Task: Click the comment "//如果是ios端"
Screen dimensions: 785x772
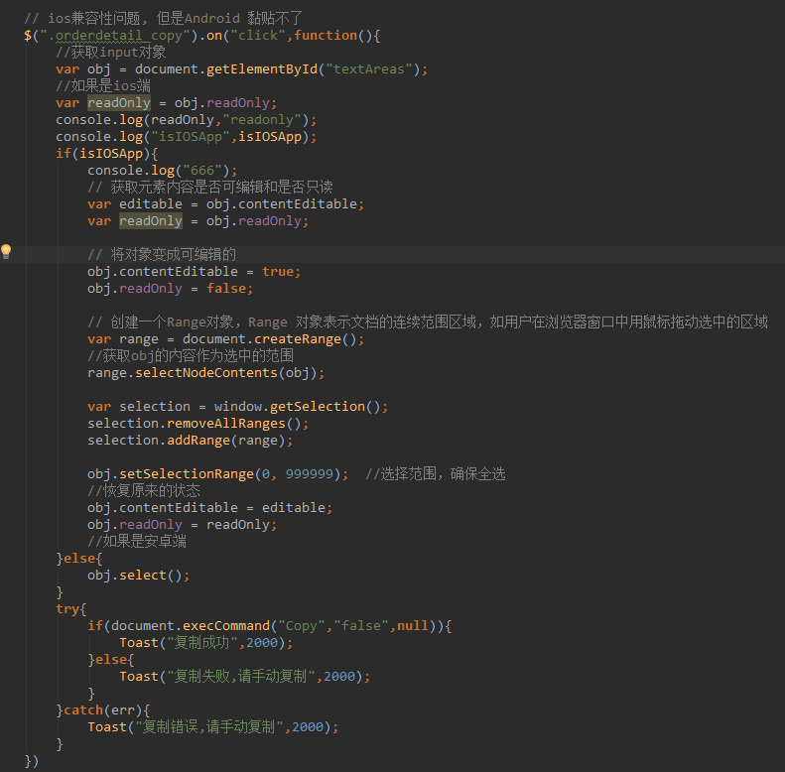Action: tap(103, 86)
